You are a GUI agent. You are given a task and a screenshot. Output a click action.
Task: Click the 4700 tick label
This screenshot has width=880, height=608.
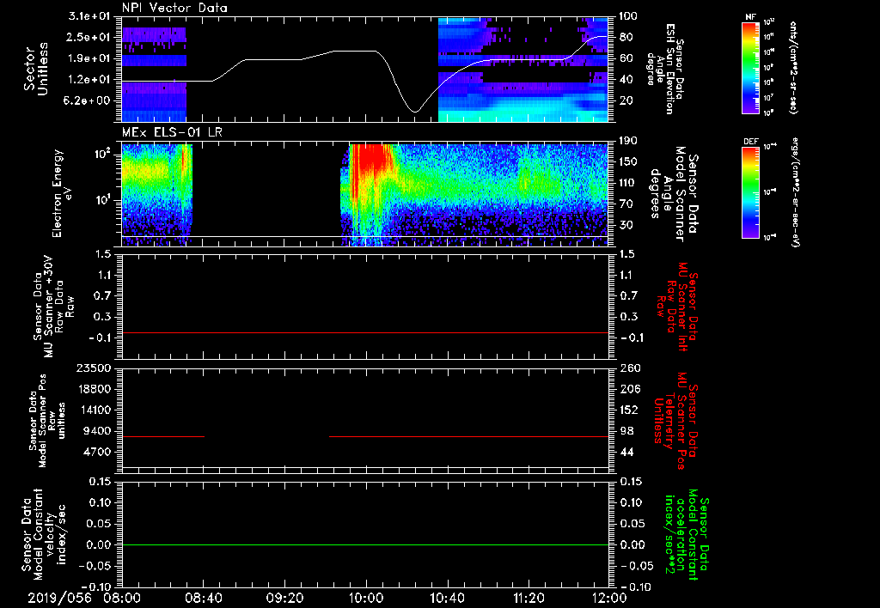[98, 452]
